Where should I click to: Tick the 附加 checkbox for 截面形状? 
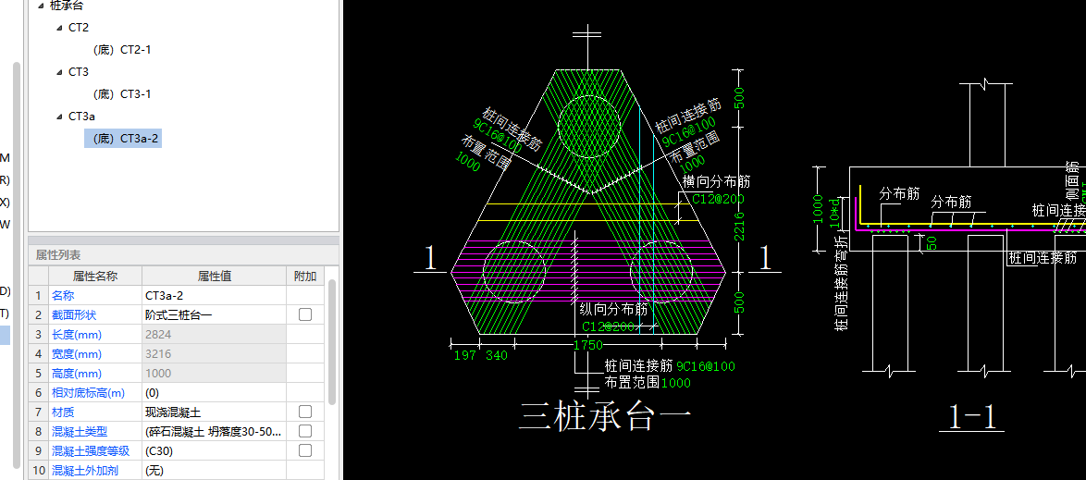click(304, 314)
